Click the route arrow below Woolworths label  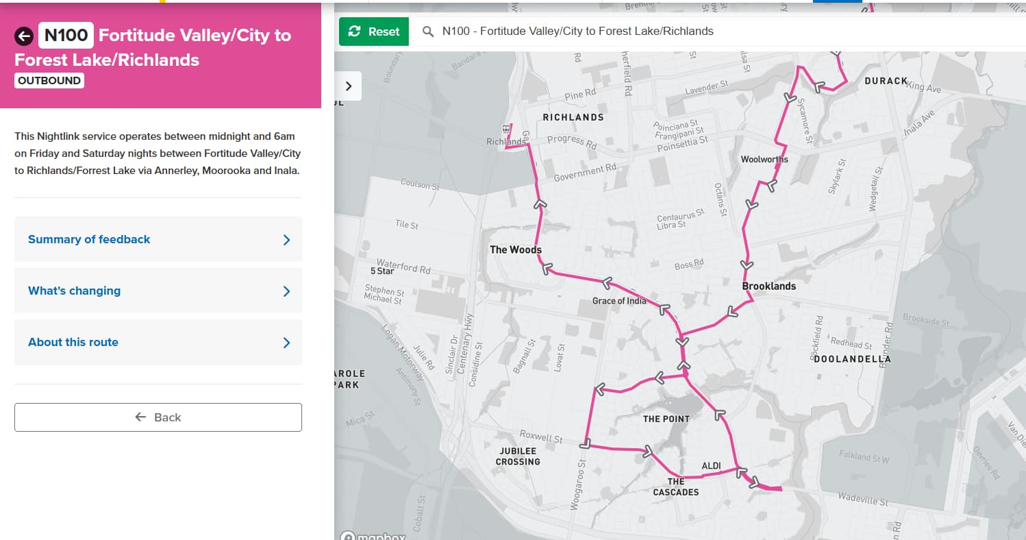click(771, 185)
